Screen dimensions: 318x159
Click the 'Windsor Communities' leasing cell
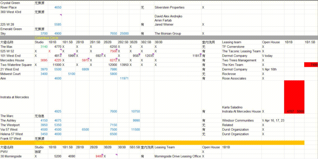pyautogui.click(x=238, y=120)
